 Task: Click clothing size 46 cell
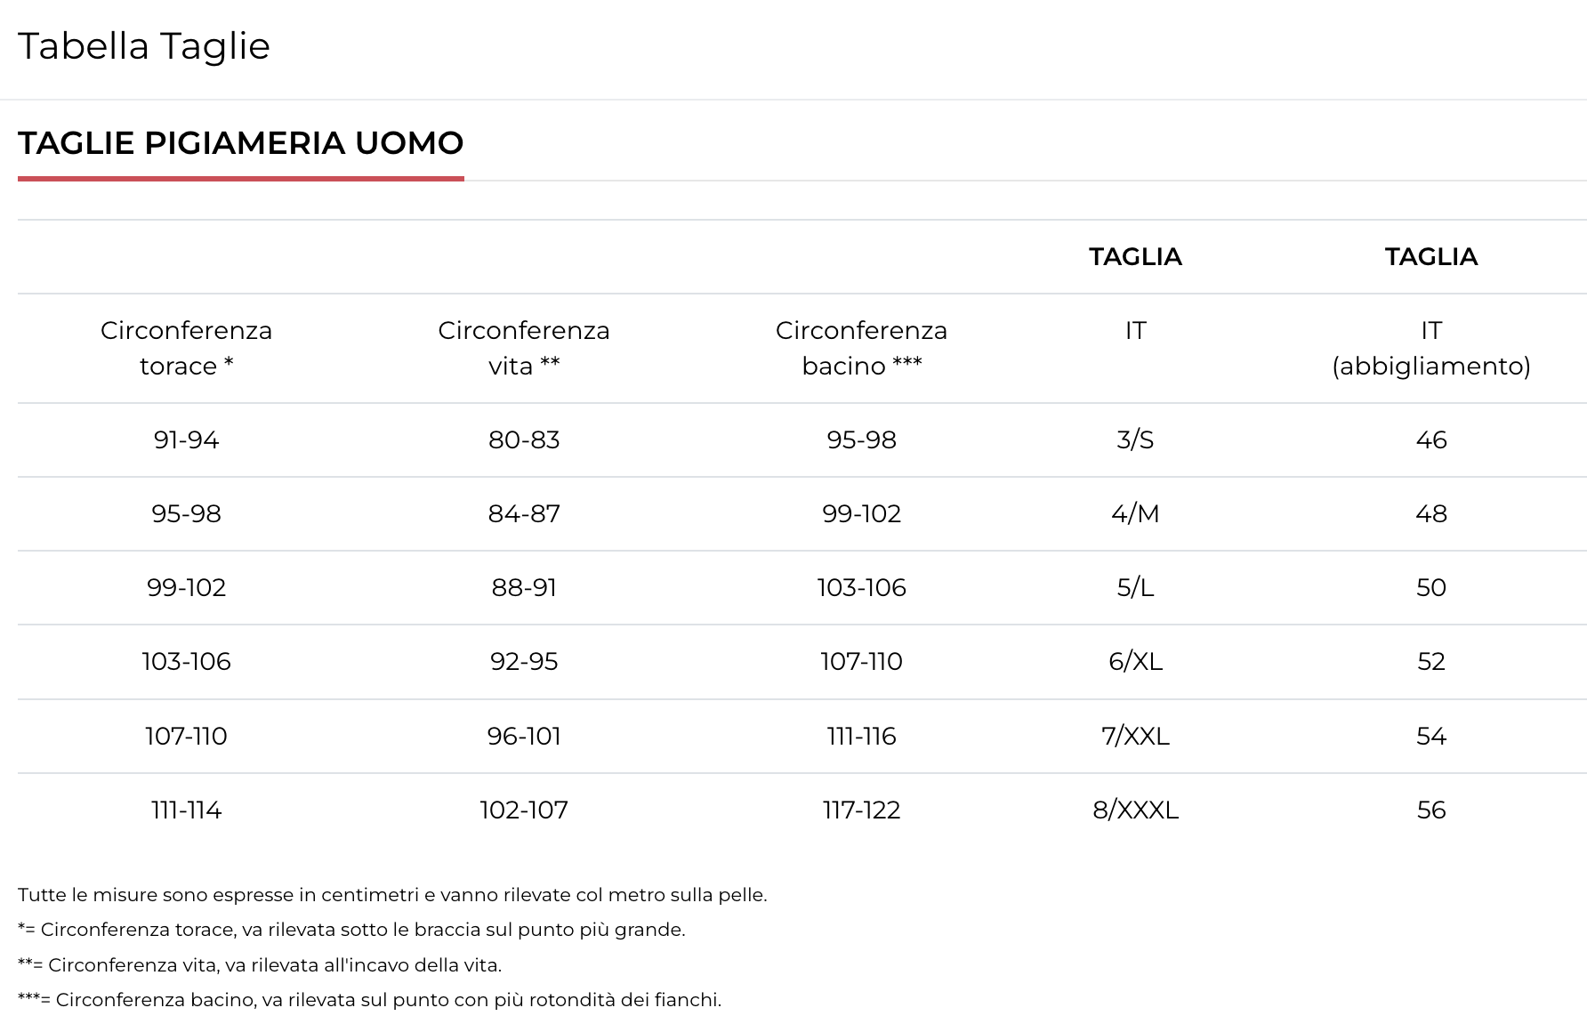click(x=1430, y=439)
